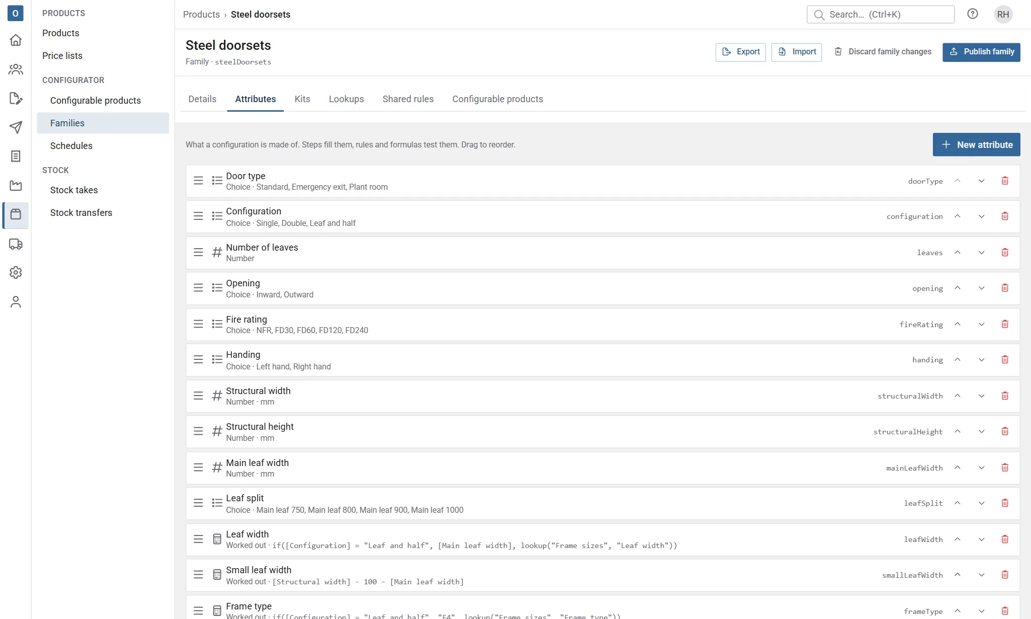This screenshot has height=619, width=1031.
Task: Click the Publish family button
Action: coord(981,52)
